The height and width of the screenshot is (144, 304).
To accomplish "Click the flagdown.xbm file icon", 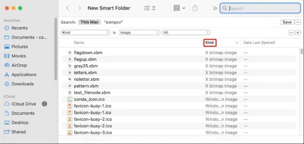I will tap(70, 53).
